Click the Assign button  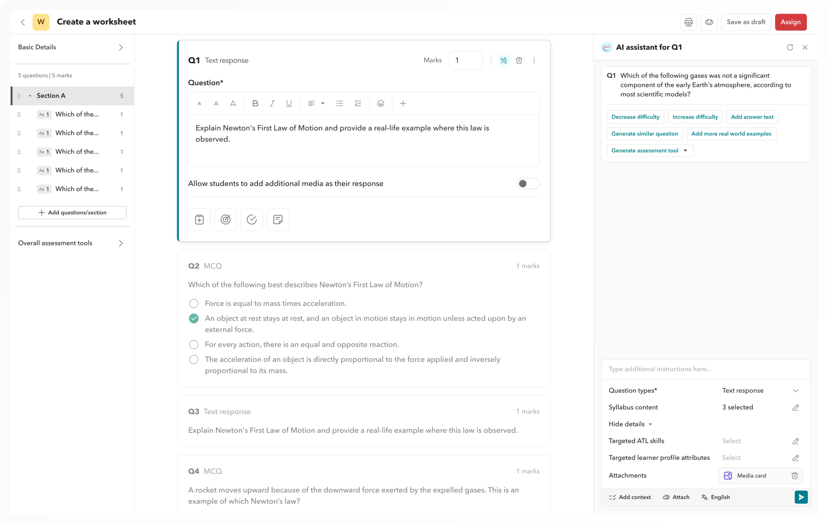click(790, 22)
